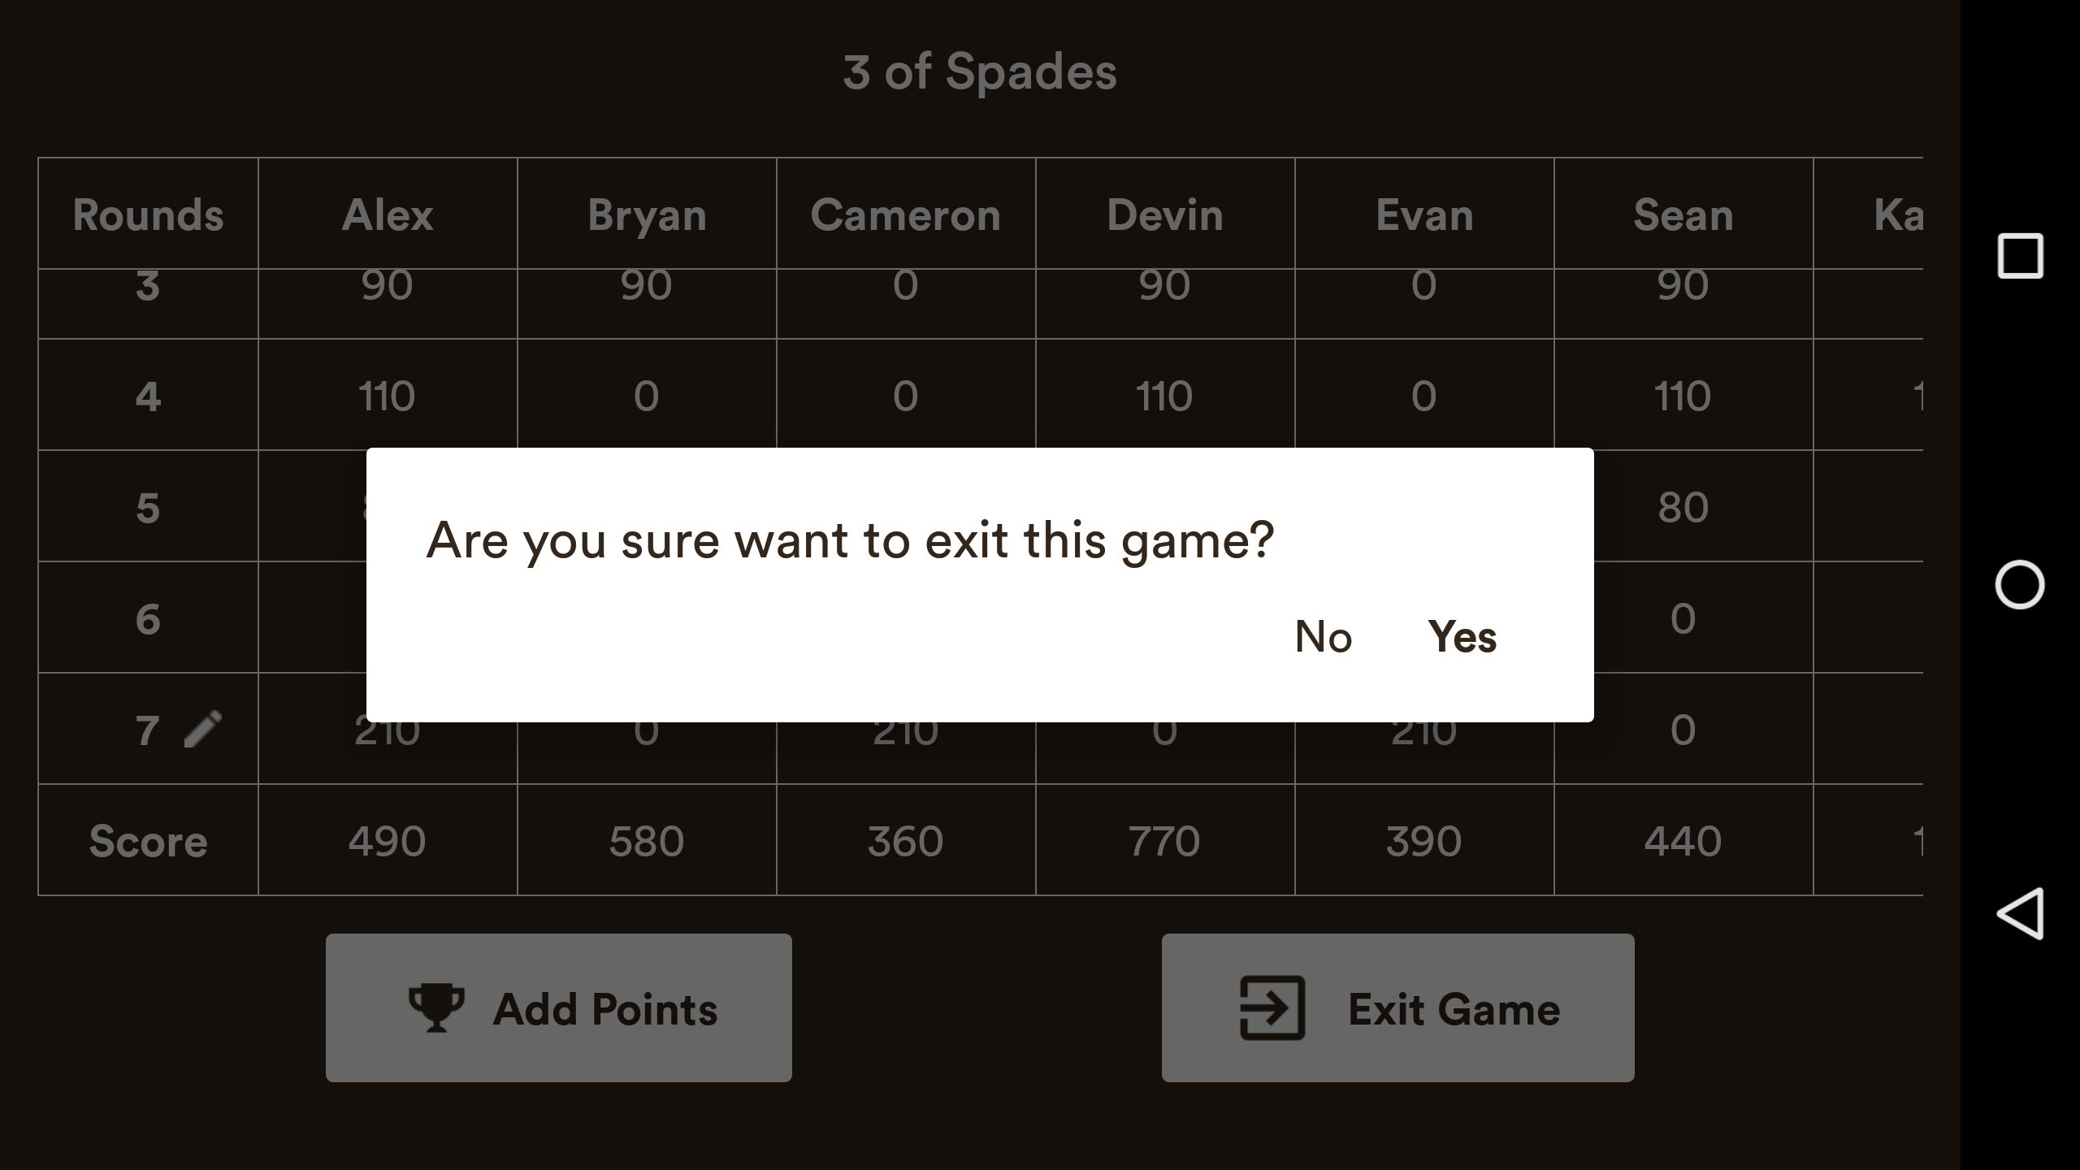Tap the Add Points button label

click(605, 1009)
